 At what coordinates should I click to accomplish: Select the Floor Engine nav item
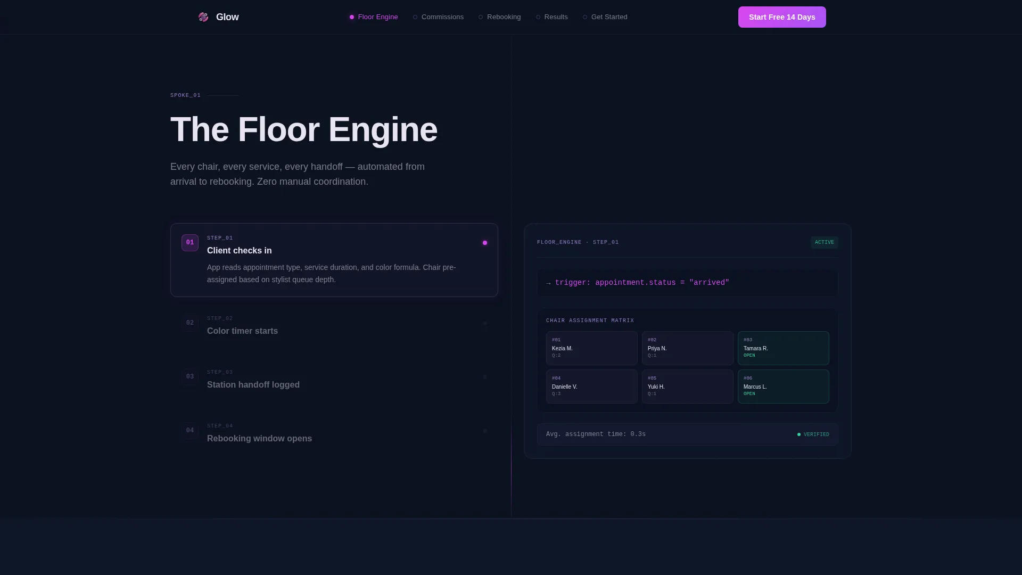click(374, 17)
